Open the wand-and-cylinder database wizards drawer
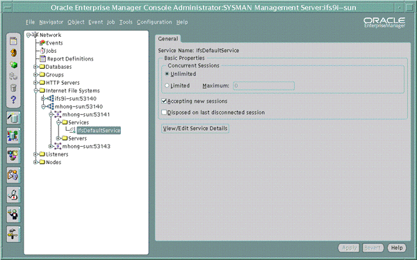The image size is (417, 260). [13, 117]
